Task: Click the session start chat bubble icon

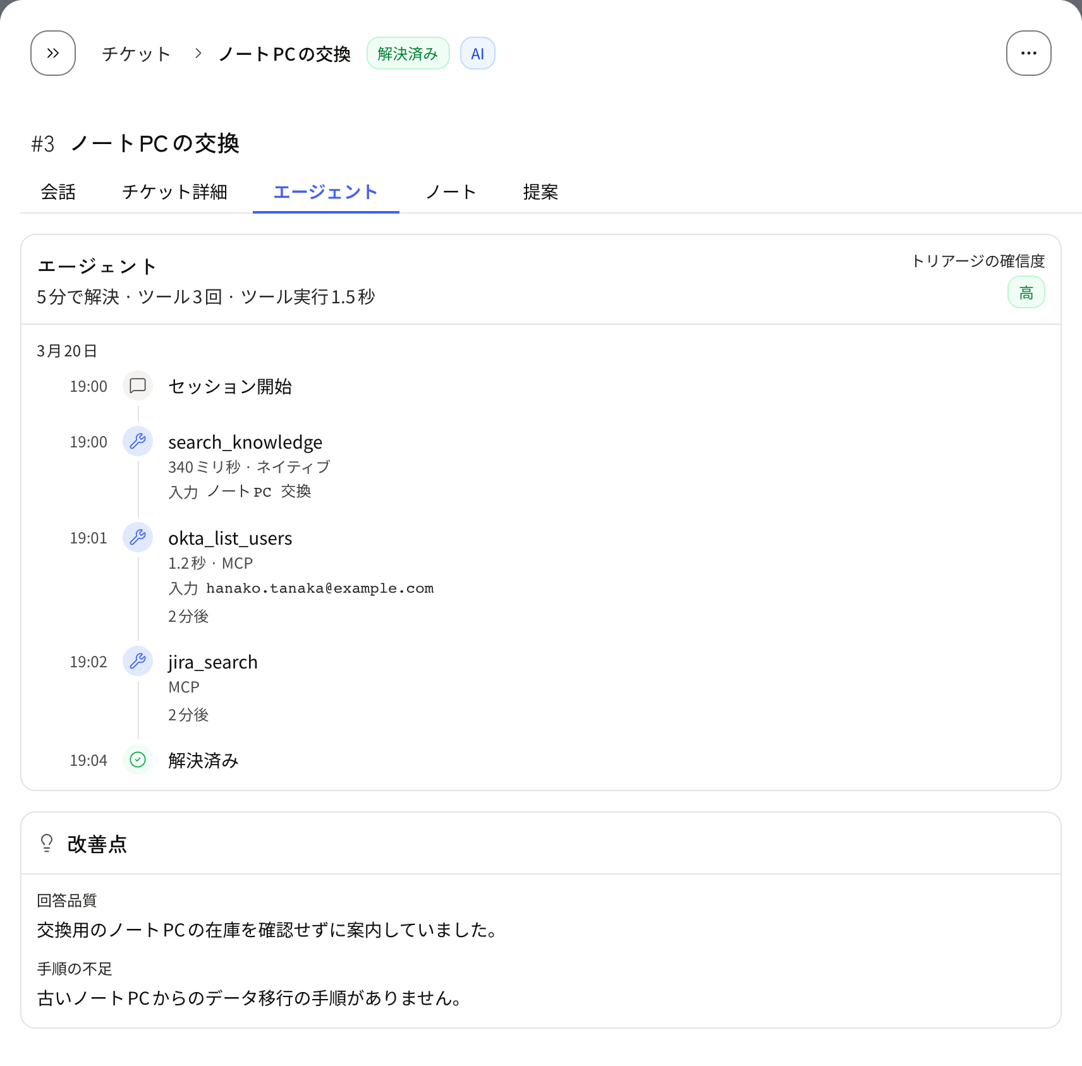Action: coord(138,385)
